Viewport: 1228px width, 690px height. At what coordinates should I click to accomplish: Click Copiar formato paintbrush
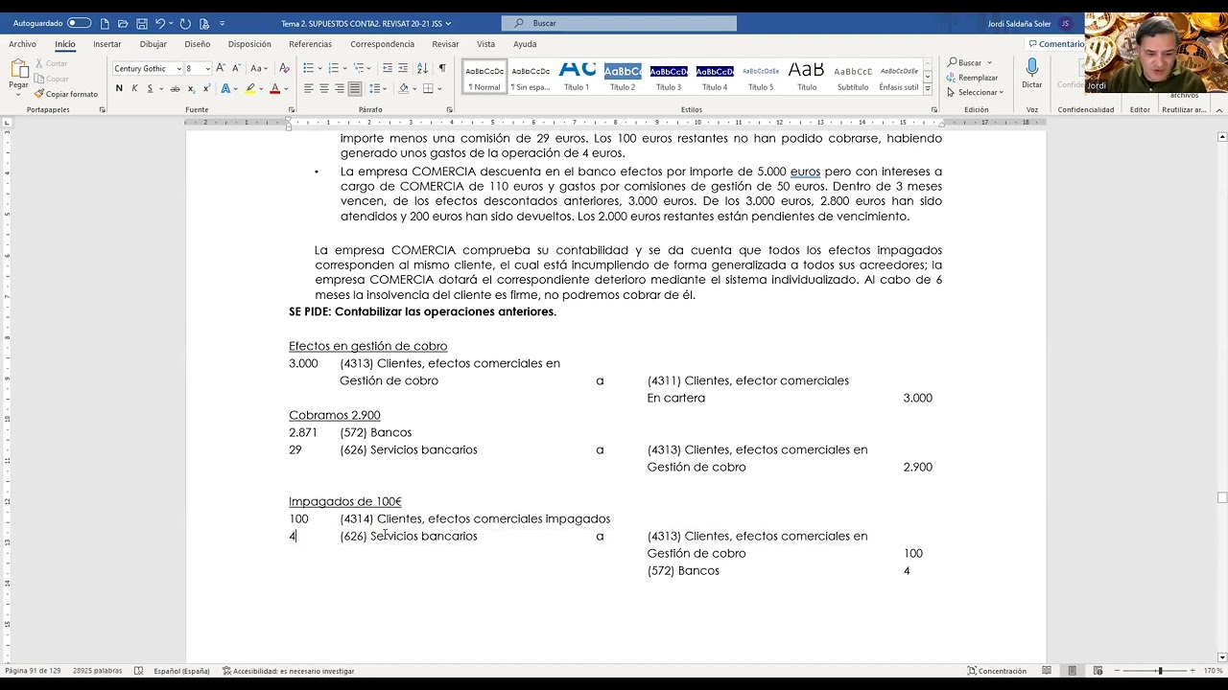click(x=65, y=94)
